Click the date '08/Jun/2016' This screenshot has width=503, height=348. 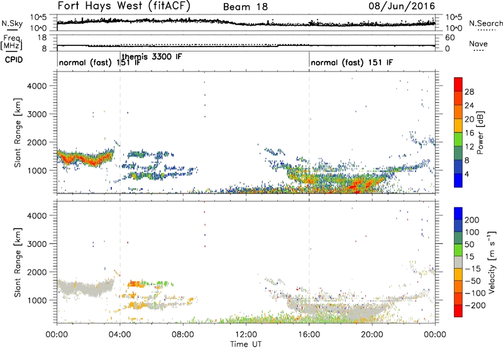[402, 6]
